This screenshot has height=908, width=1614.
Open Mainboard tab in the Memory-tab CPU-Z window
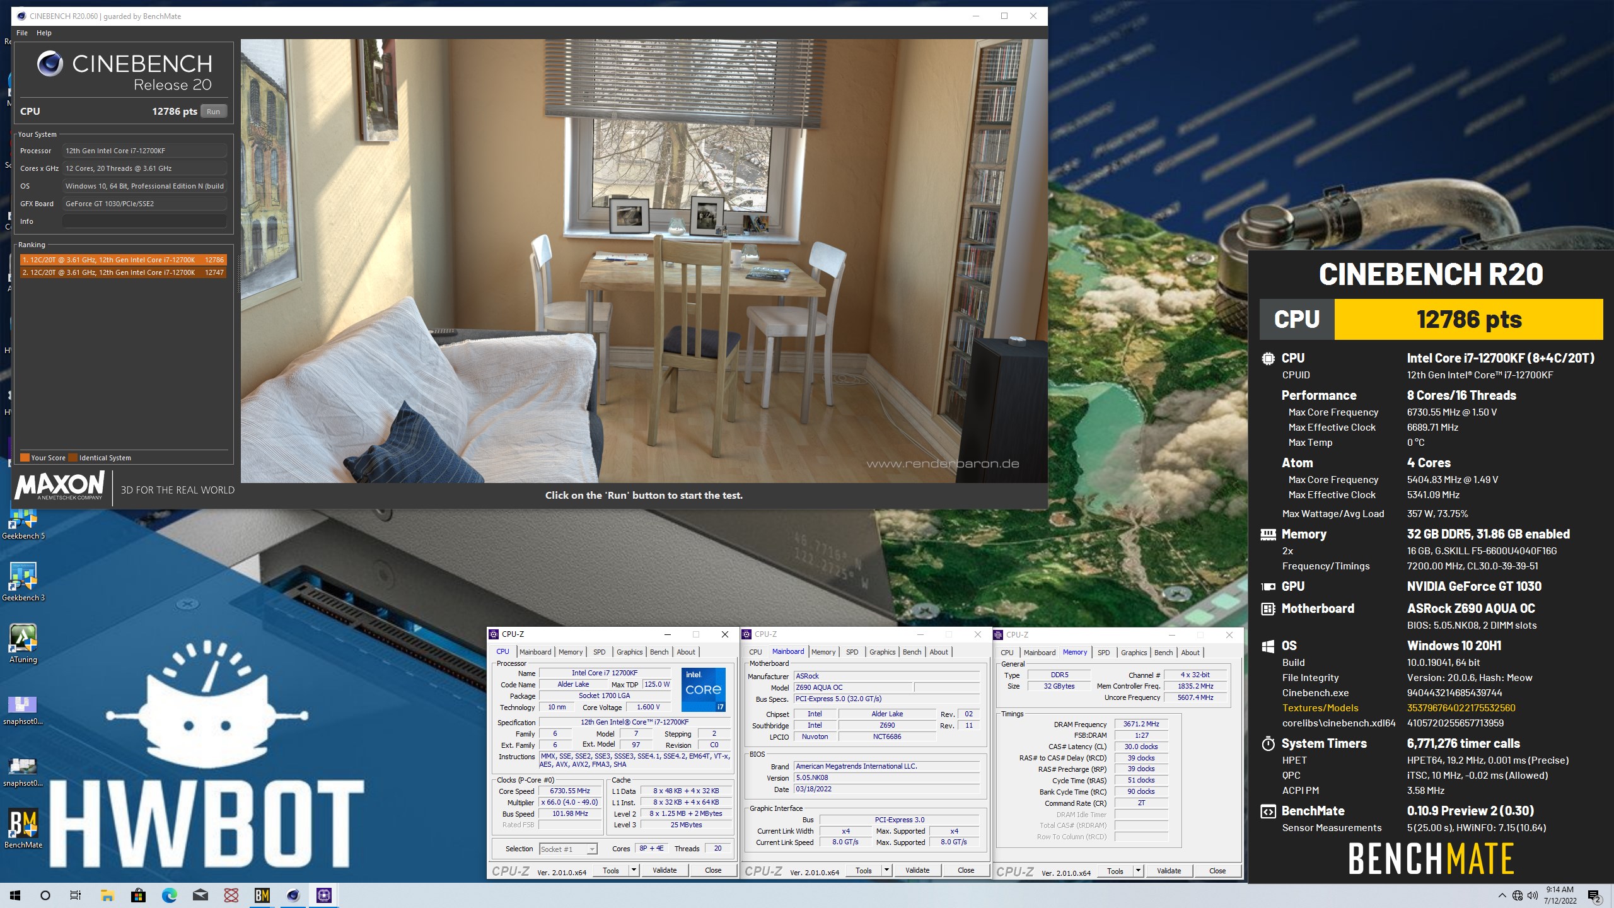1040,653
